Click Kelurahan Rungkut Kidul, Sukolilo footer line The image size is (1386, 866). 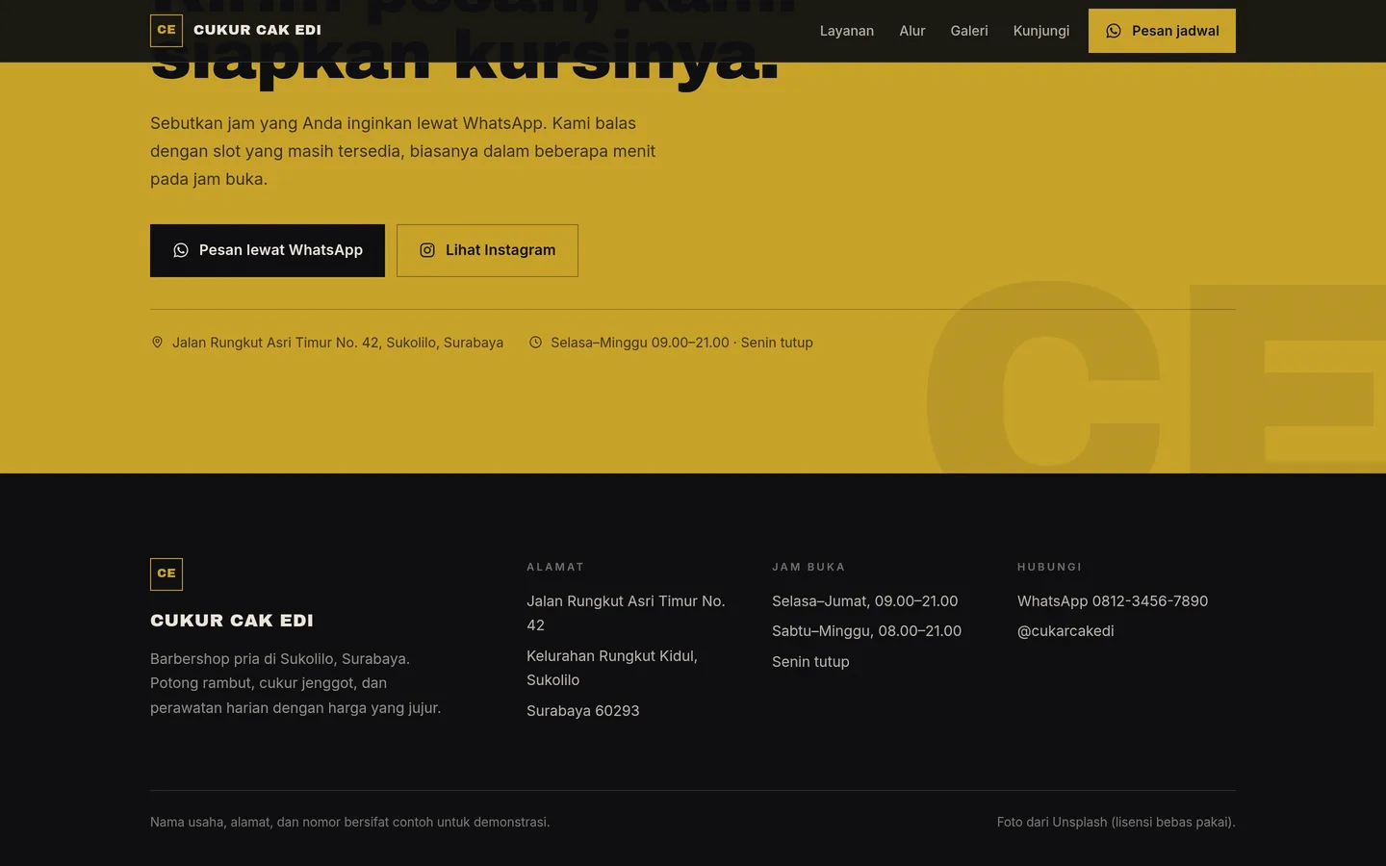click(x=612, y=668)
